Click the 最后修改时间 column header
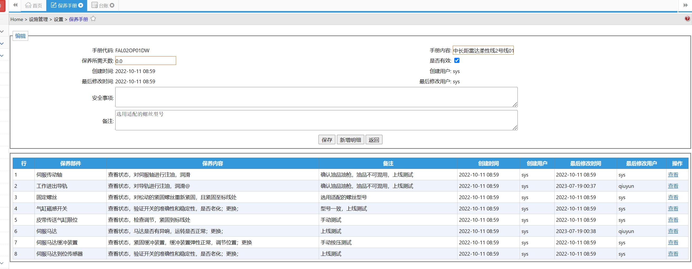 (585, 163)
